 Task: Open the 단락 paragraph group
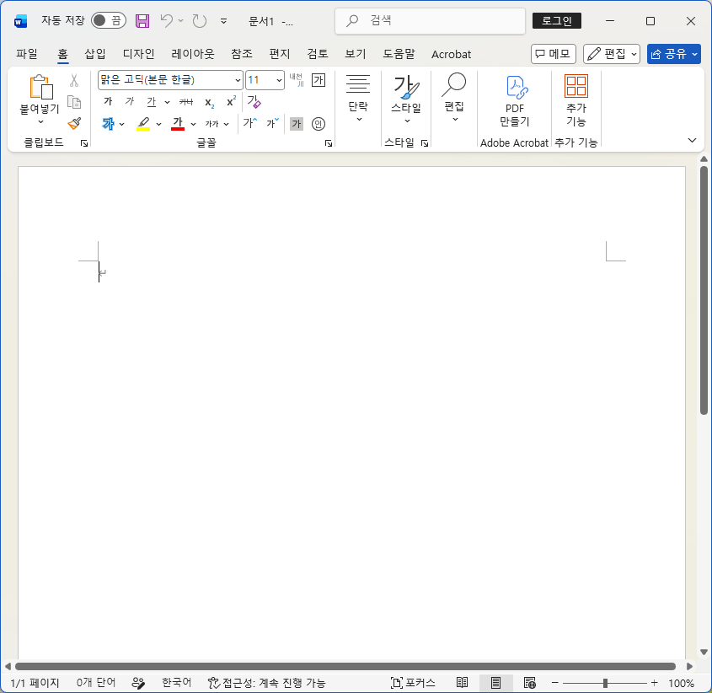[358, 98]
